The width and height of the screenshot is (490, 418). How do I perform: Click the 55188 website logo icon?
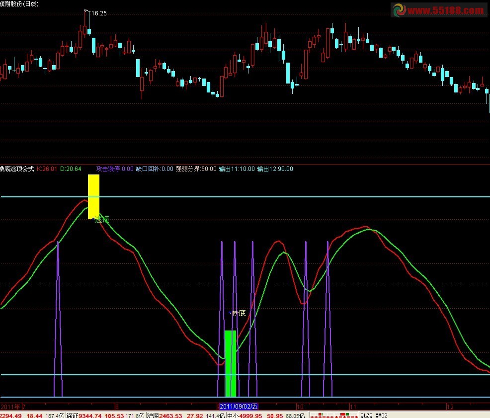click(399, 10)
